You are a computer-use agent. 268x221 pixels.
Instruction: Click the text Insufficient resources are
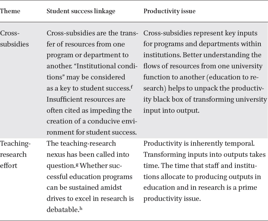86,99
